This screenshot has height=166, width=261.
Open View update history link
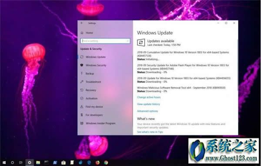point(148,104)
